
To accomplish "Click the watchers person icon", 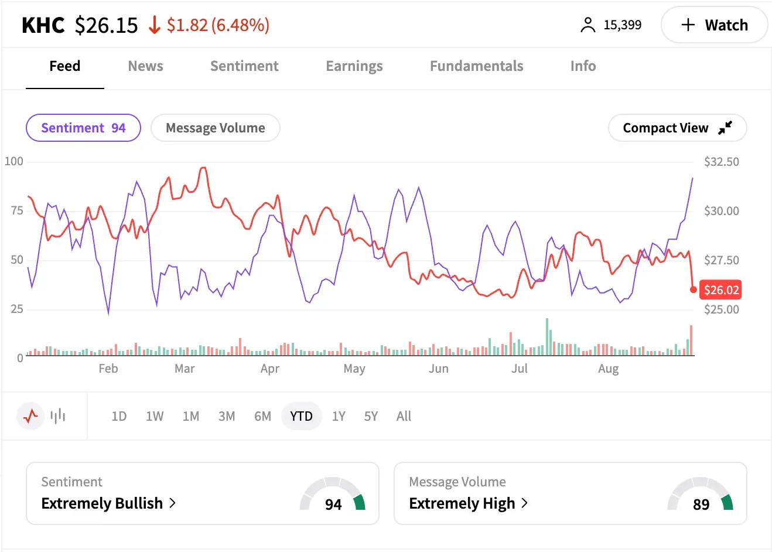I will tap(587, 25).
